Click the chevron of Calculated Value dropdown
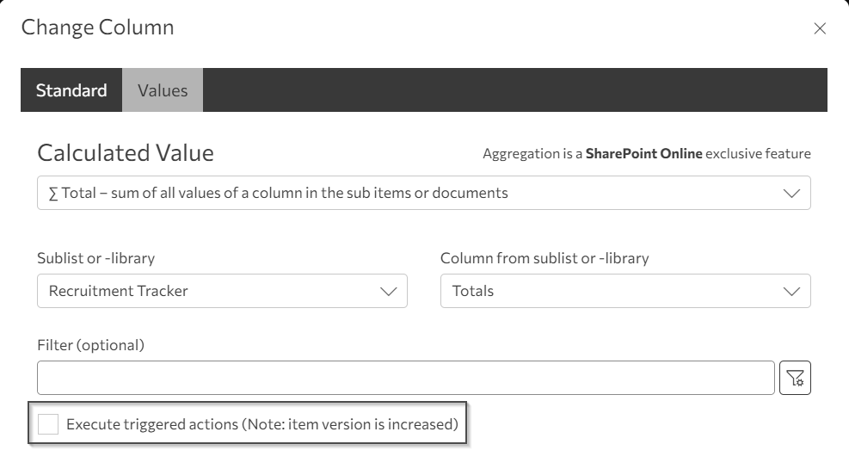 tap(792, 194)
